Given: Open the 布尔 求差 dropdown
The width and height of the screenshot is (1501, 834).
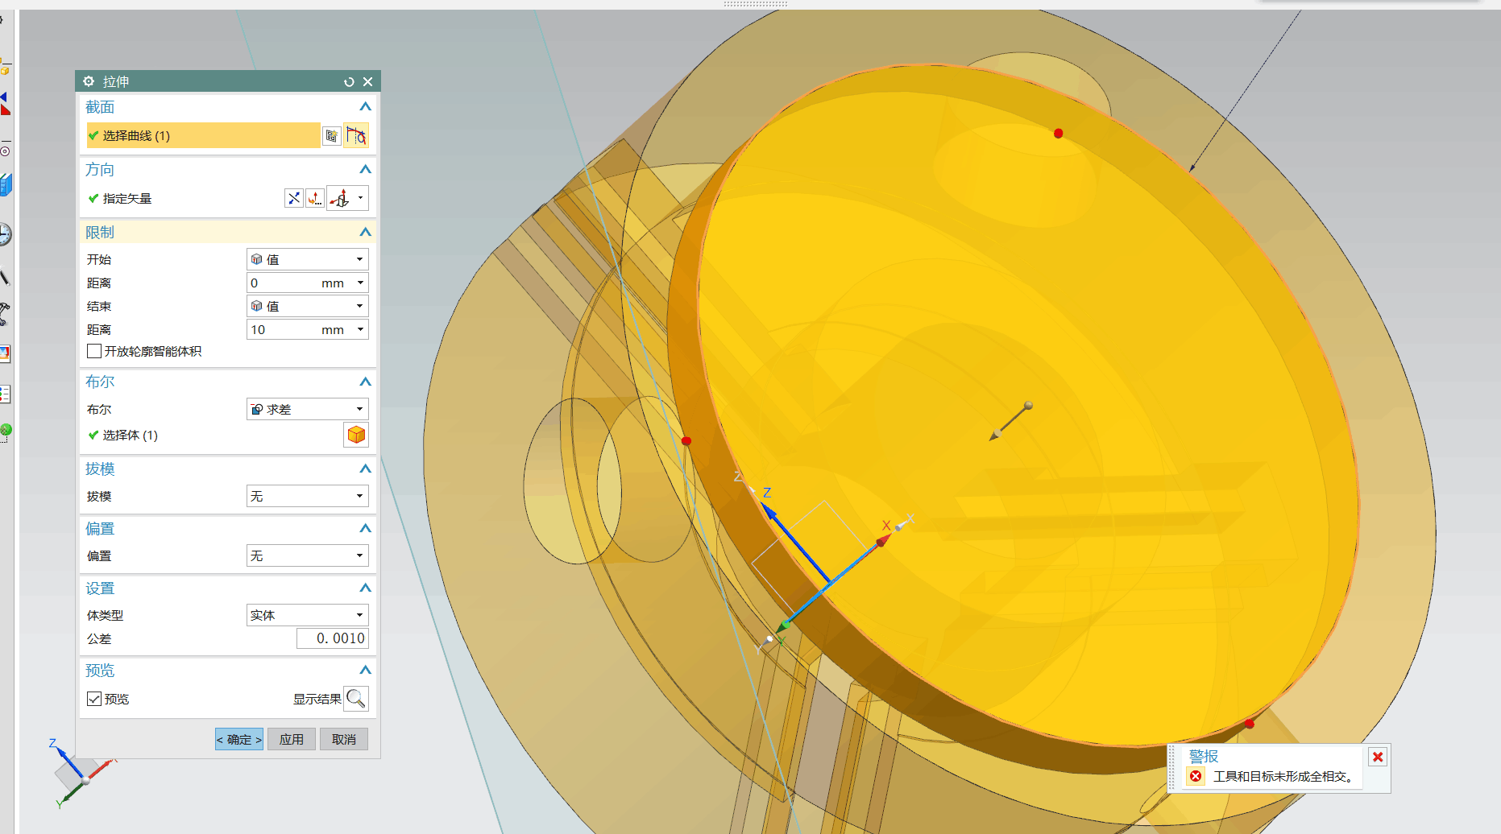Looking at the screenshot, I should pos(307,409).
